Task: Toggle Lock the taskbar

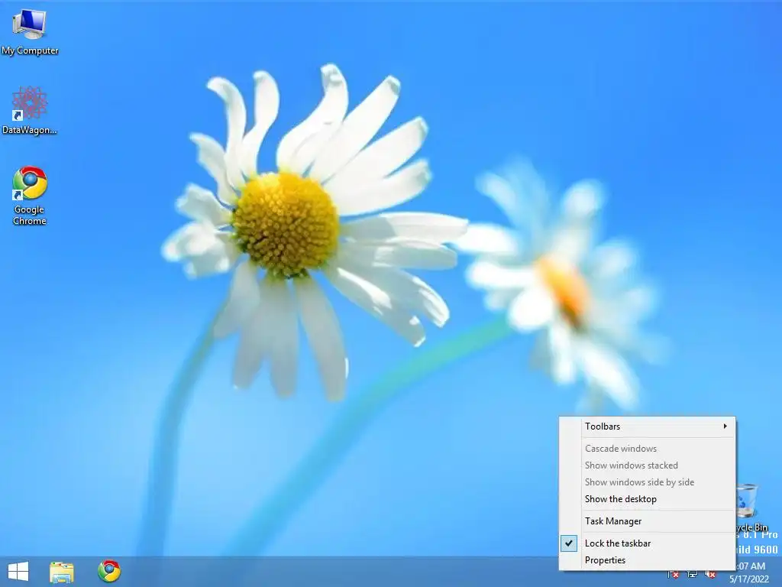Action: [x=647, y=543]
